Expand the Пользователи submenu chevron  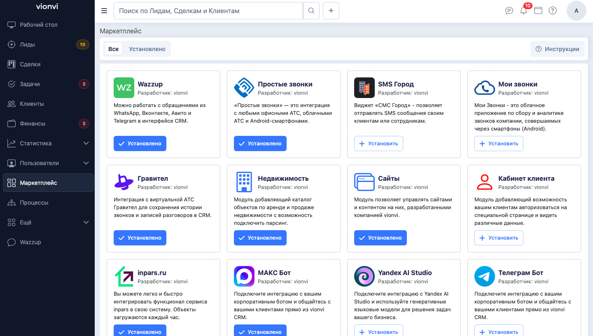click(86, 163)
